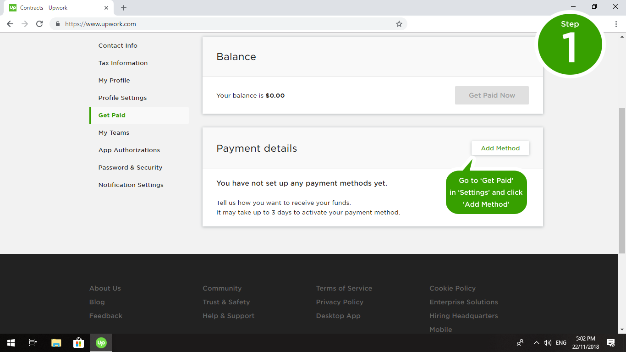Open Task View in the taskbar

point(33,342)
